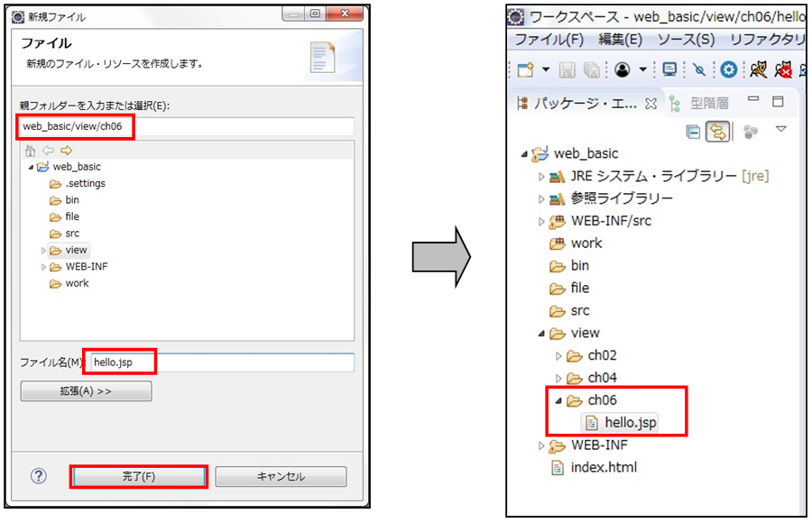Click the help question mark icon
Viewport: 812px width, 523px height.
click(38, 476)
